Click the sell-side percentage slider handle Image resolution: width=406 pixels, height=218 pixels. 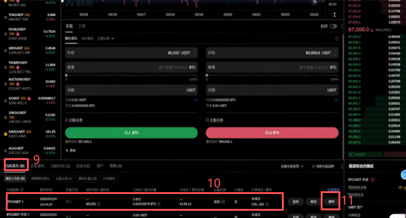(x=207, y=75)
